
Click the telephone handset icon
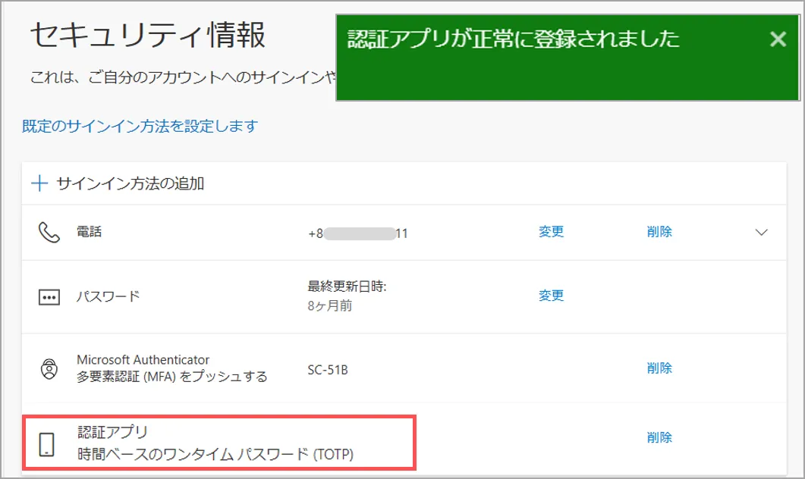(x=49, y=233)
